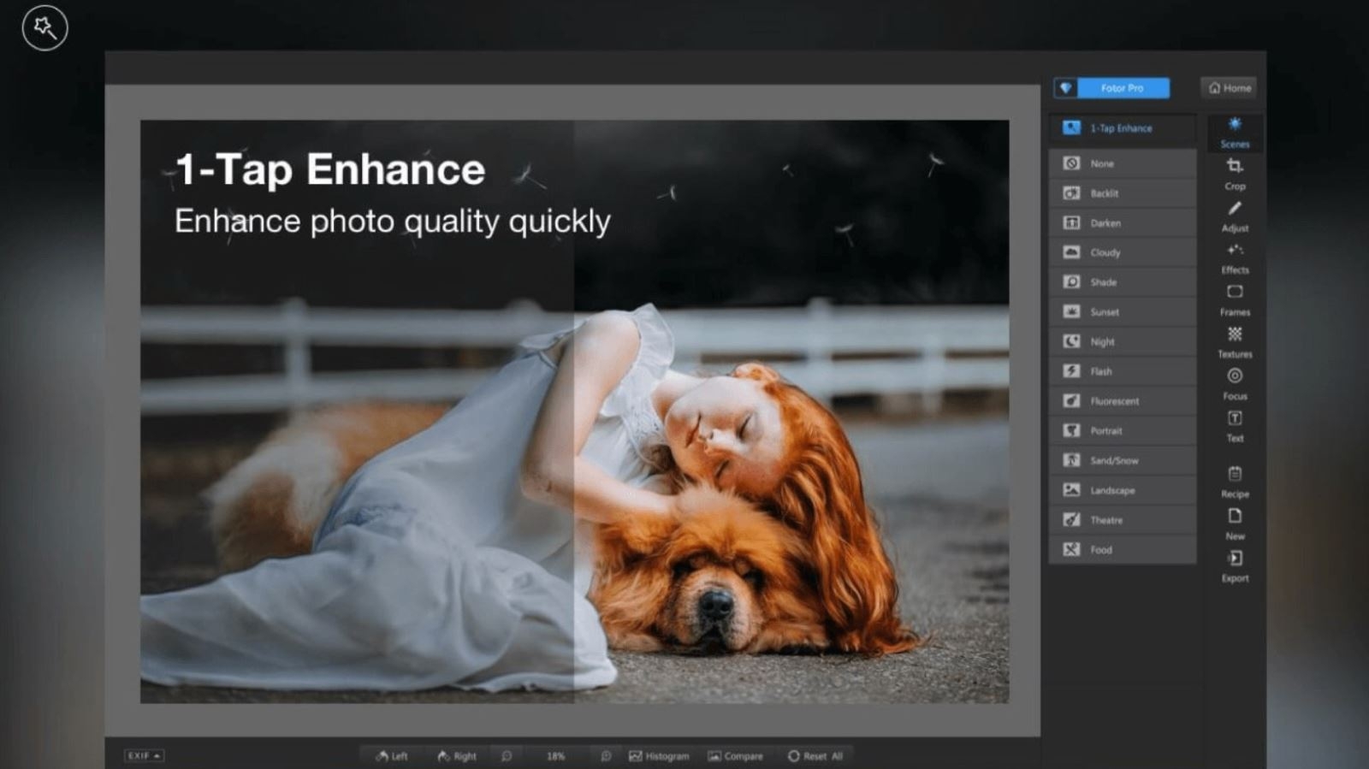Apply 1-Tap Enhance
The width and height of the screenshot is (1369, 769).
(1122, 128)
